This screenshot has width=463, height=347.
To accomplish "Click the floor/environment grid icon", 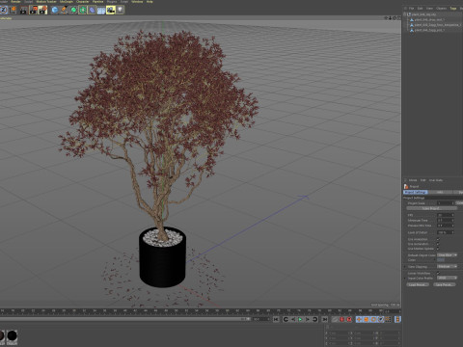I will point(101,11).
